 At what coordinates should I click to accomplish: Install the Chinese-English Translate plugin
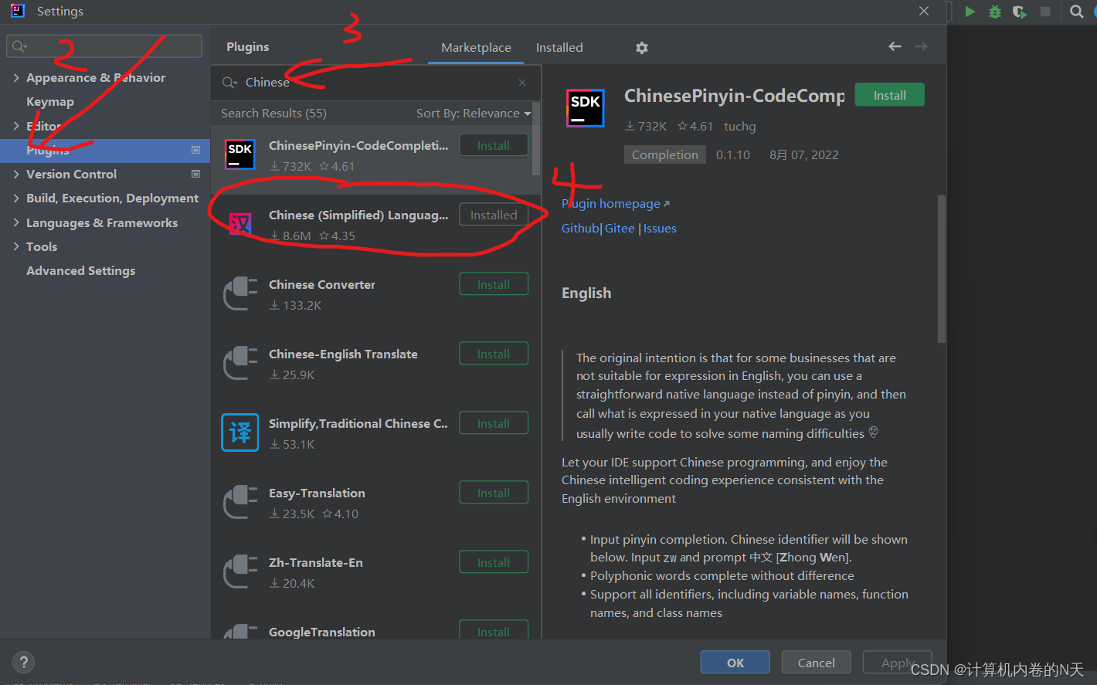[x=494, y=354]
